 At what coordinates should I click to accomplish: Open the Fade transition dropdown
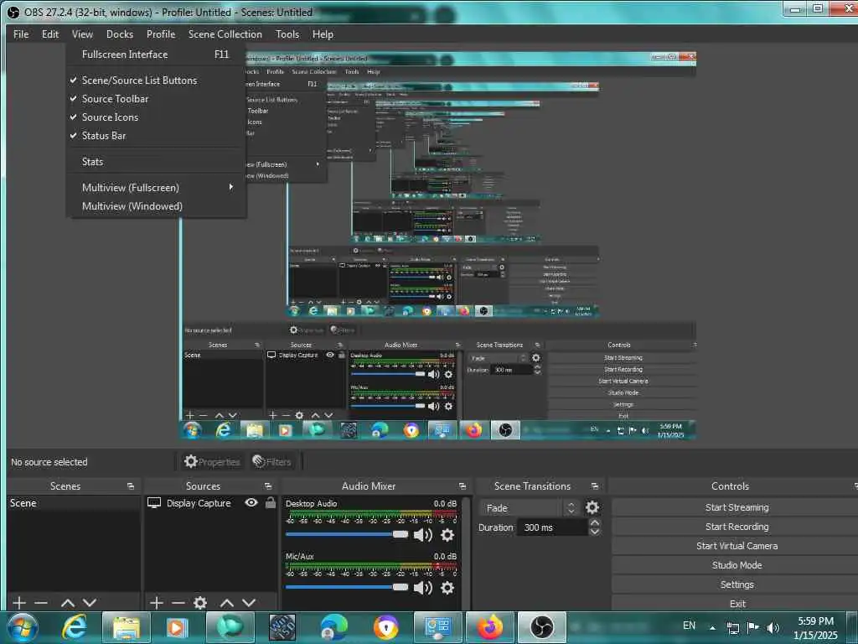coord(529,507)
